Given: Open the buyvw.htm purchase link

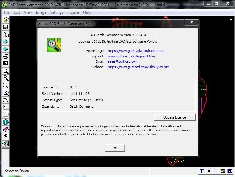Looking at the screenshot, I should tap(139, 67).
